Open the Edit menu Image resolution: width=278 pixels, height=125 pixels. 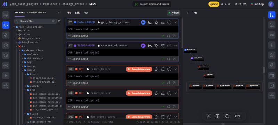[77, 13]
